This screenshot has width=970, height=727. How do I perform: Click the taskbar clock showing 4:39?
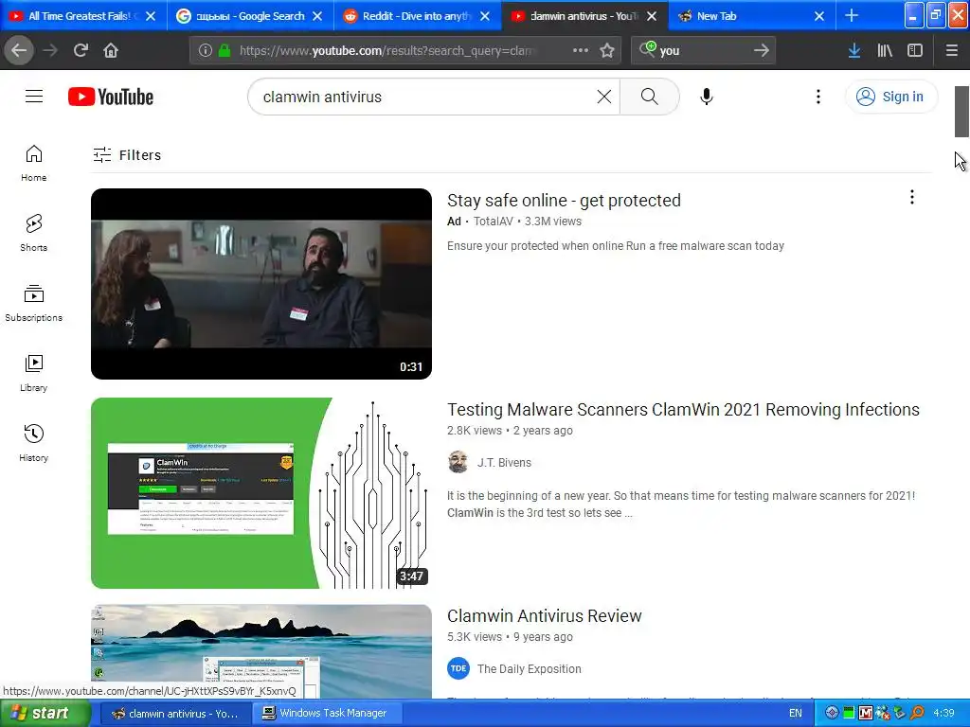[x=943, y=713]
